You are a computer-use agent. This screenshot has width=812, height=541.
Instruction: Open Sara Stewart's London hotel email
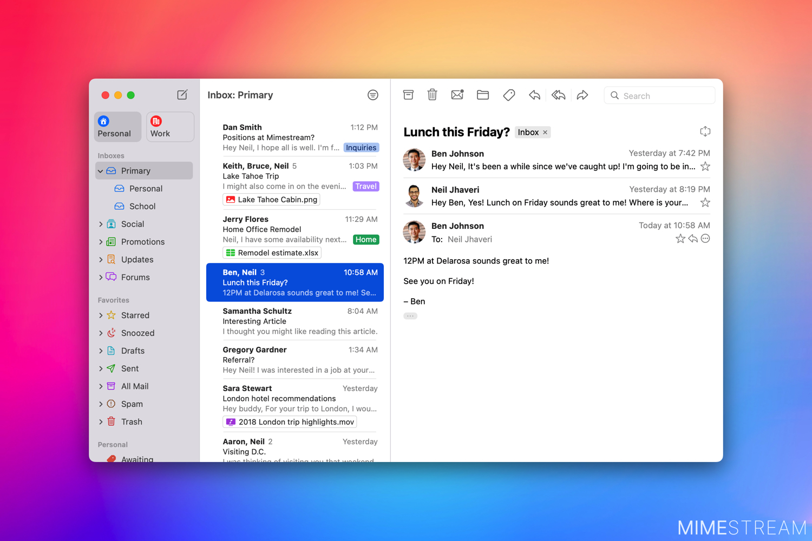295,406
